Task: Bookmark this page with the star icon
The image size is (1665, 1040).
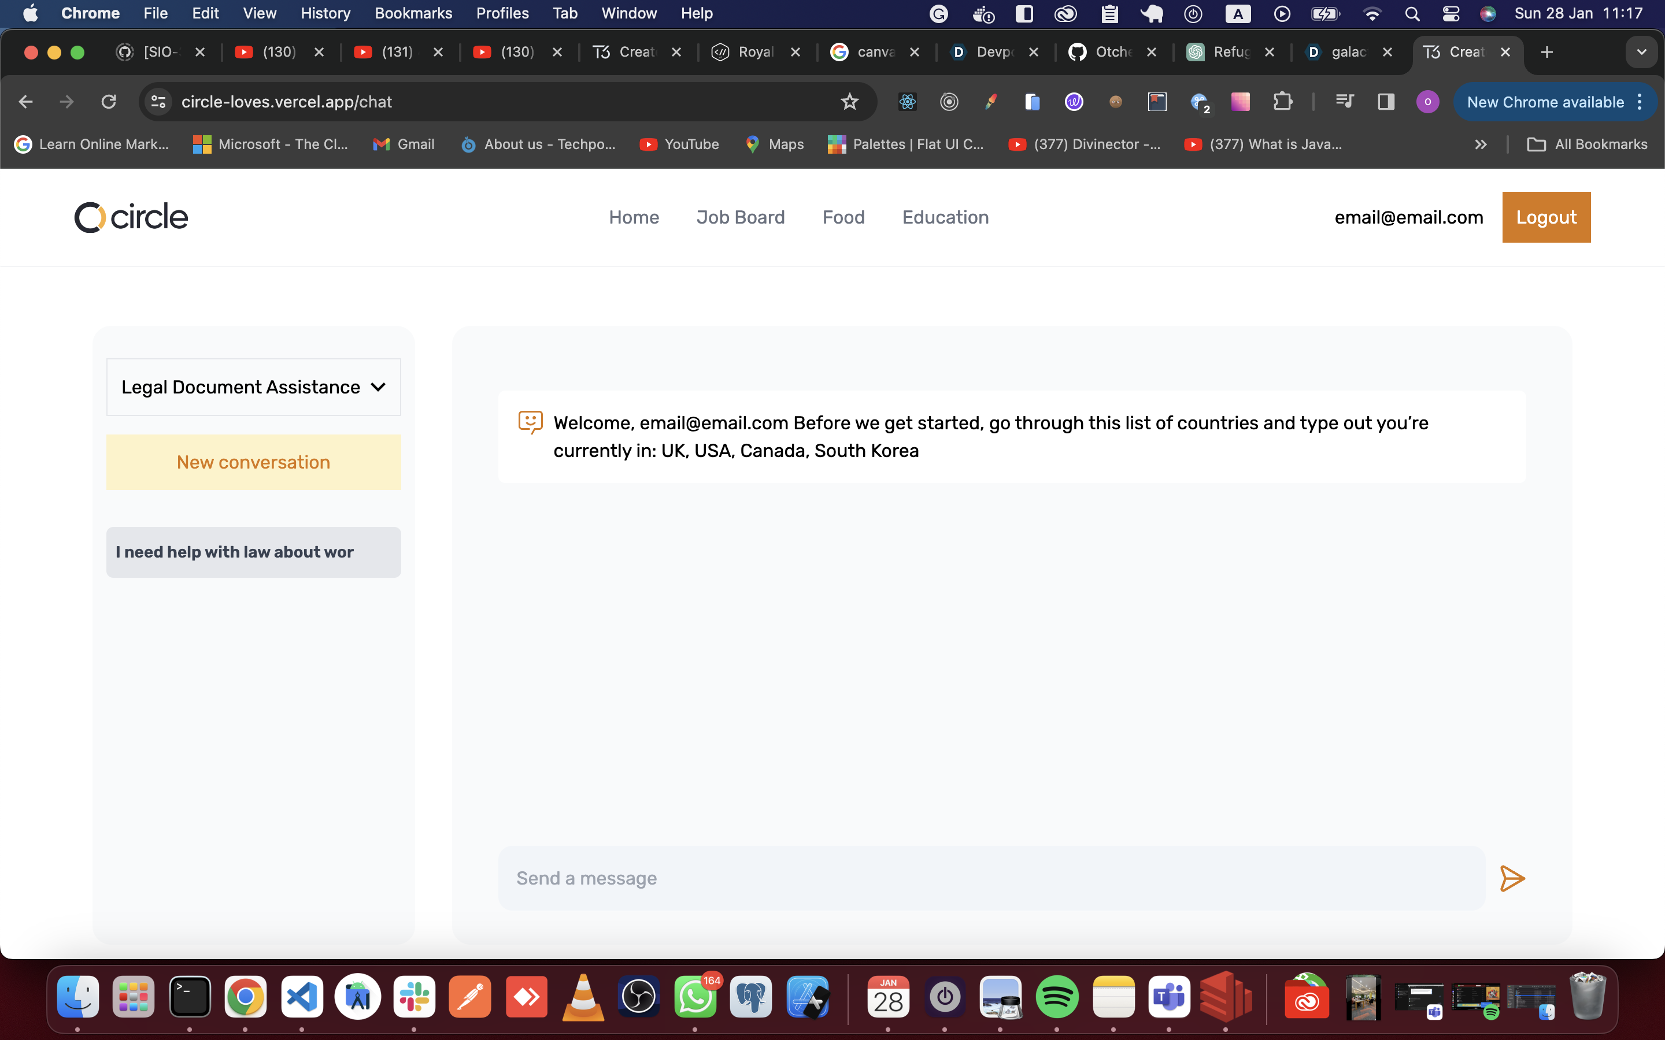Action: point(850,102)
